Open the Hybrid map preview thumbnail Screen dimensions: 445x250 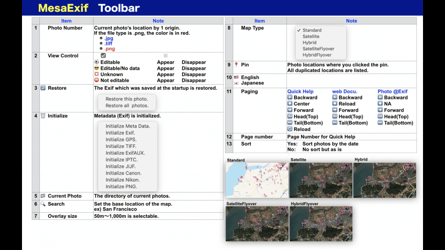pyautogui.click(x=384, y=180)
